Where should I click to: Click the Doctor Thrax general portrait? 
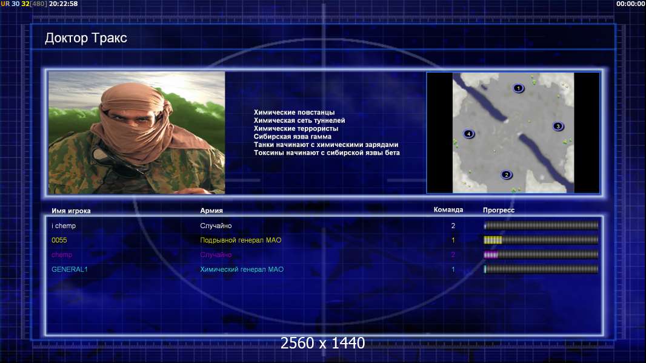point(137,132)
